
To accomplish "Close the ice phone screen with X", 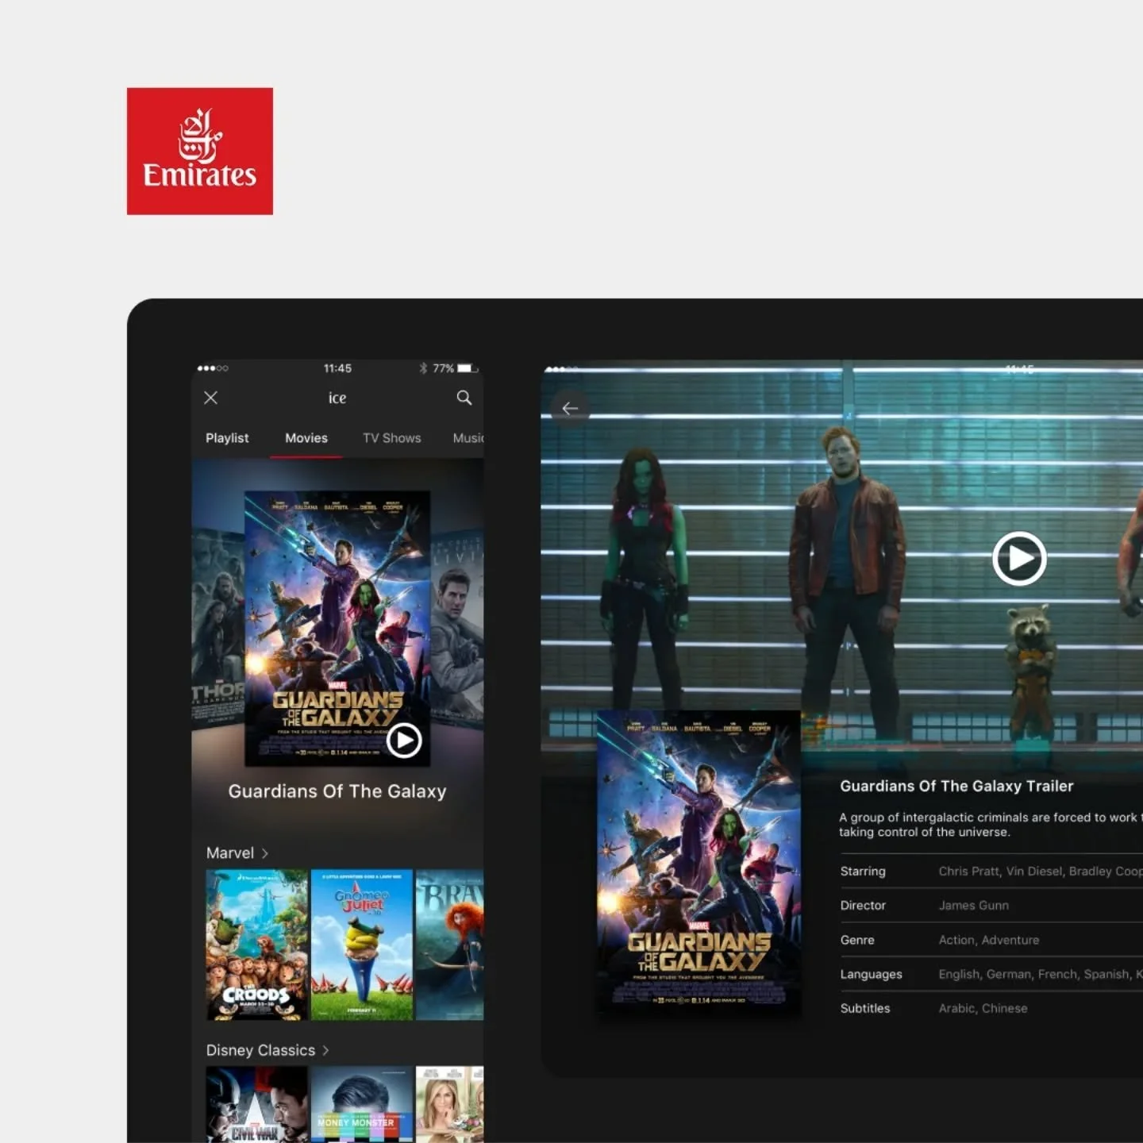I will (x=210, y=398).
